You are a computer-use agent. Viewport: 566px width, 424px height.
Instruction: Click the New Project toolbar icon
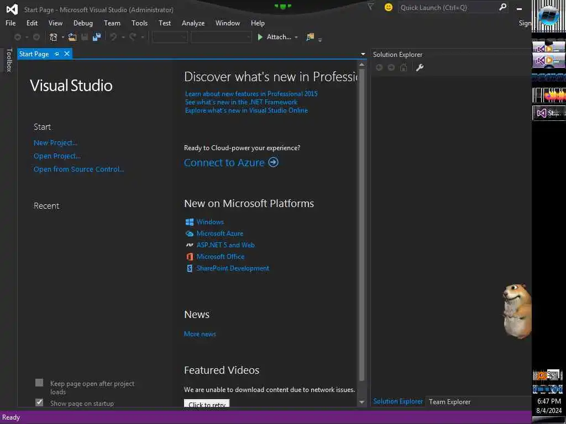pos(54,37)
